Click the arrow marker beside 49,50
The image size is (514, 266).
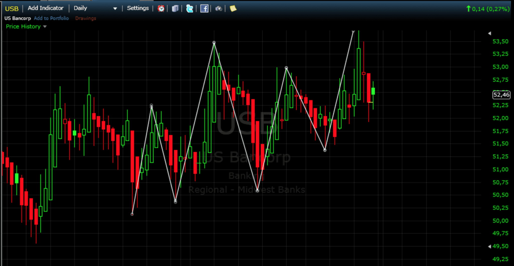[489, 246]
